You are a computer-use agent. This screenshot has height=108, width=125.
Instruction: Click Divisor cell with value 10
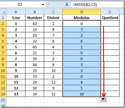[x=53, y=70]
